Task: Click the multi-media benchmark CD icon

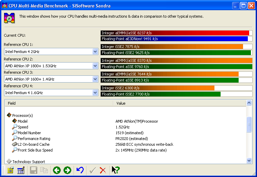Action: 9,18
